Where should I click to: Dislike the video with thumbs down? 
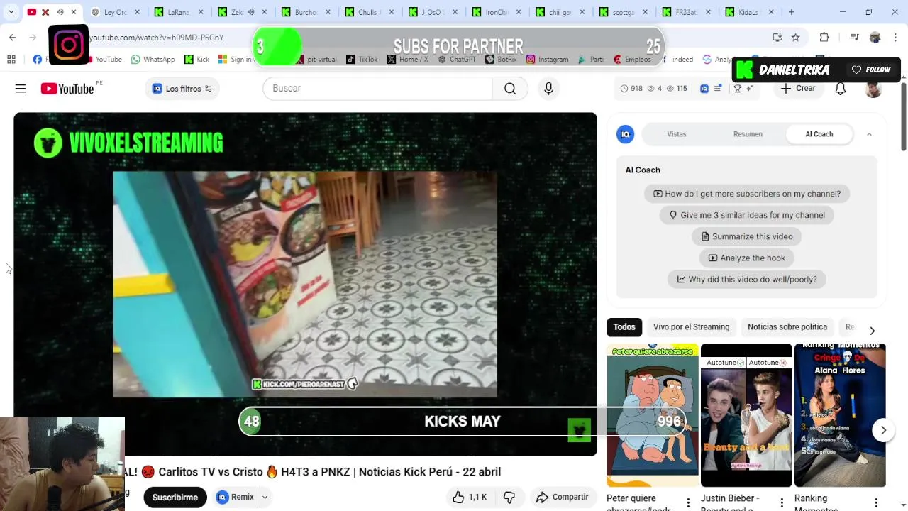pos(509,497)
